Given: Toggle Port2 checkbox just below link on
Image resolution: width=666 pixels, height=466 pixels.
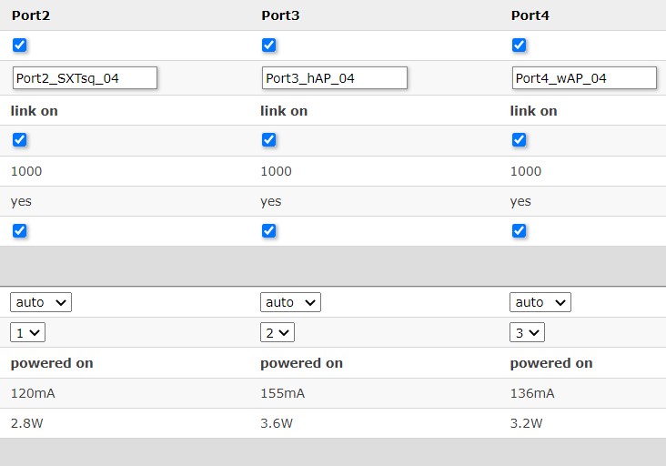Looking at the screenshot, I should pyautogui.click(x=20, y=139).
